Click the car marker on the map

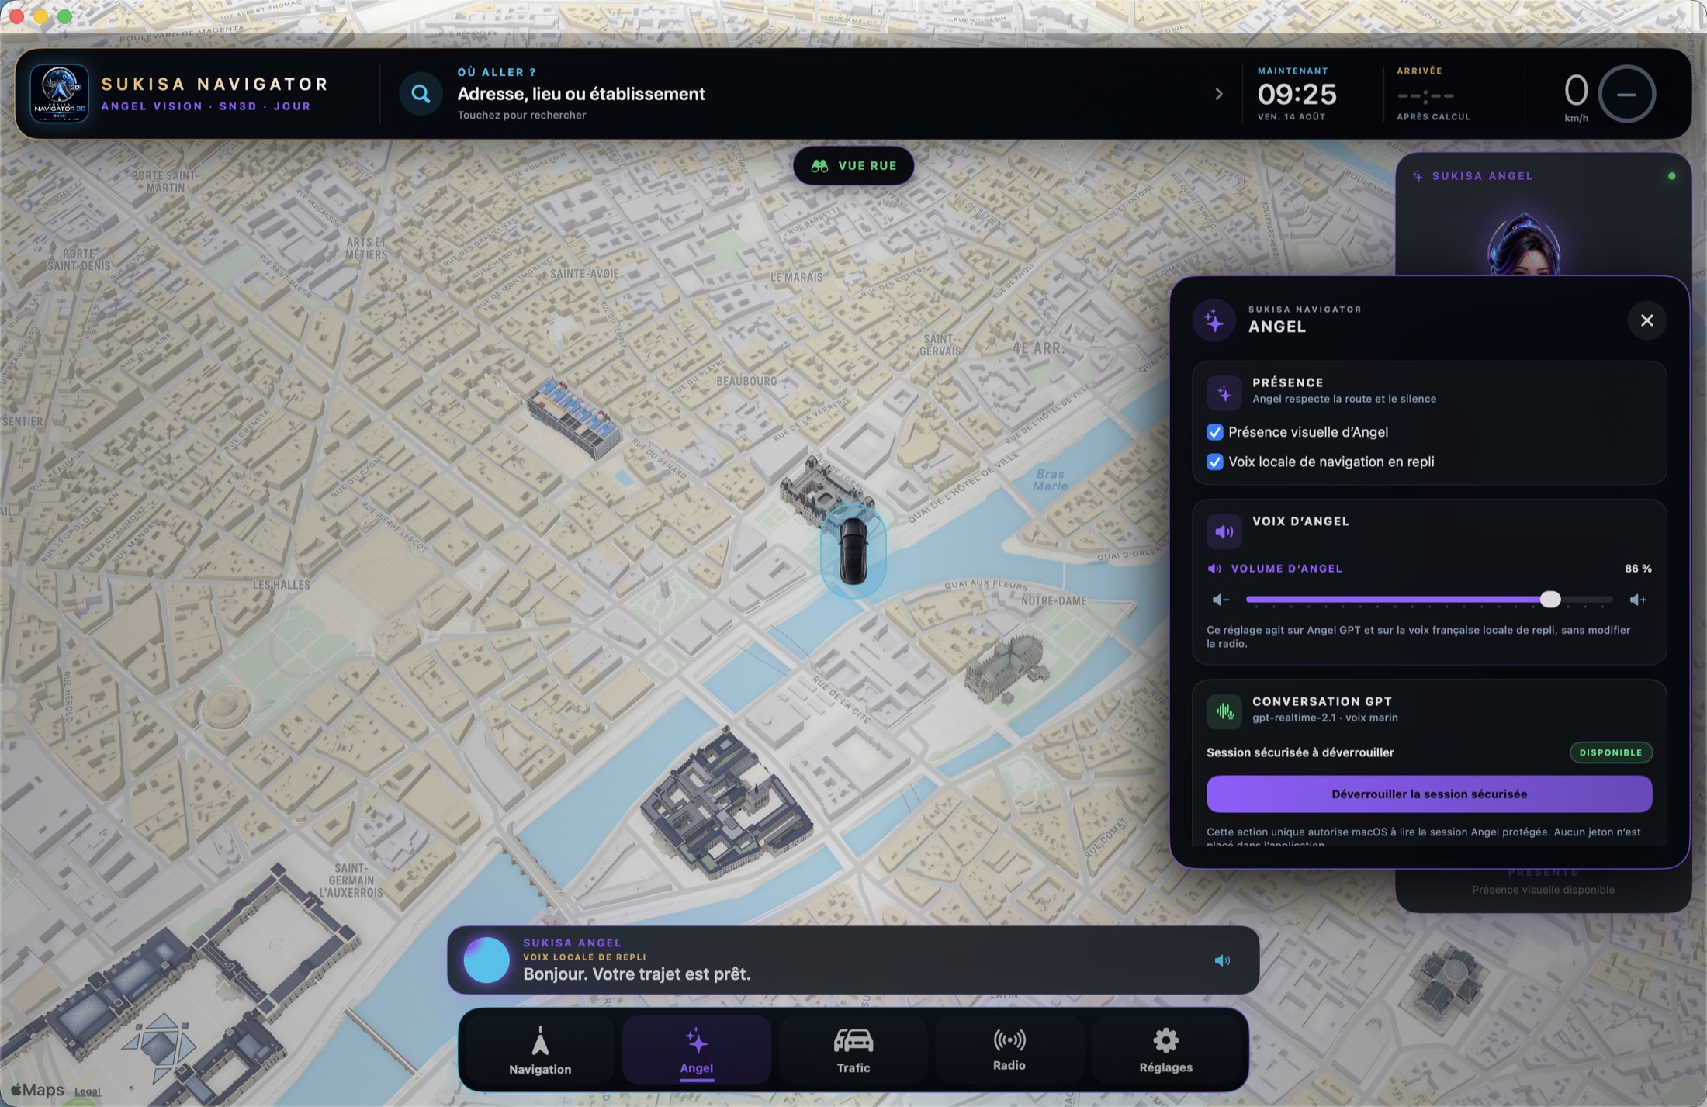853,551
